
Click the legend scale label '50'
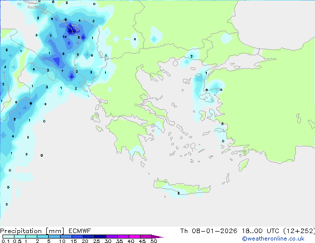(154, 241)
